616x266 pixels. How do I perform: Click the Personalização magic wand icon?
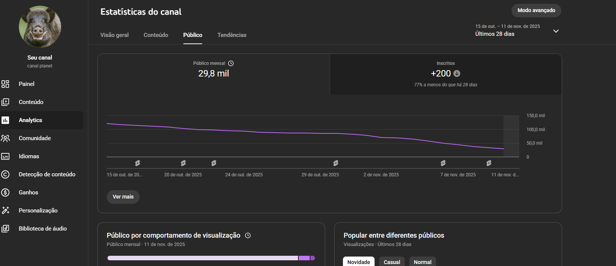pyautogui.click(x=5, y=210)
